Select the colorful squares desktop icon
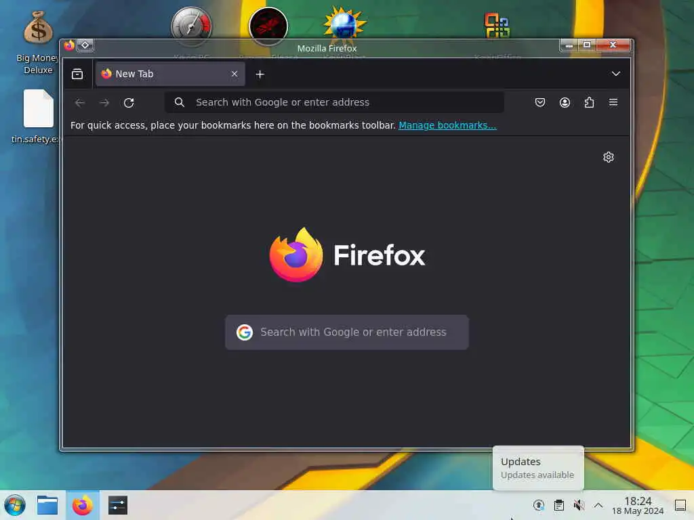The width and height of the screenshot is (694, 520). (497, 26)
